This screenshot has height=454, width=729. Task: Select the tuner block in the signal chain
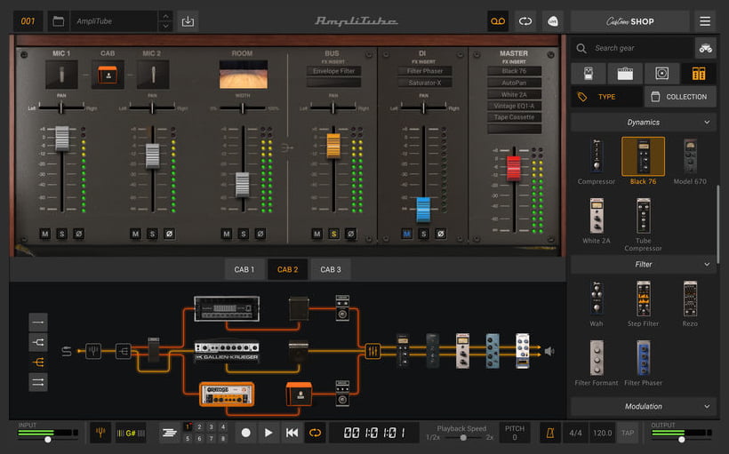(93, 351)
